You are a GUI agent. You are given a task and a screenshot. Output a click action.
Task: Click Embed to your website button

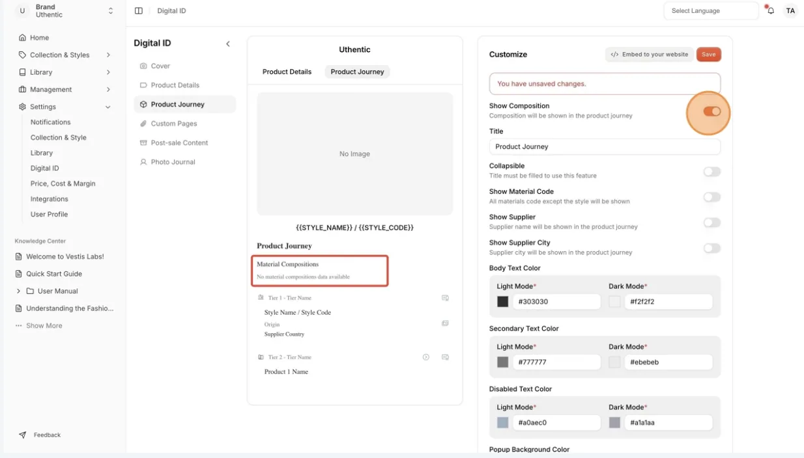coord(649,55)
